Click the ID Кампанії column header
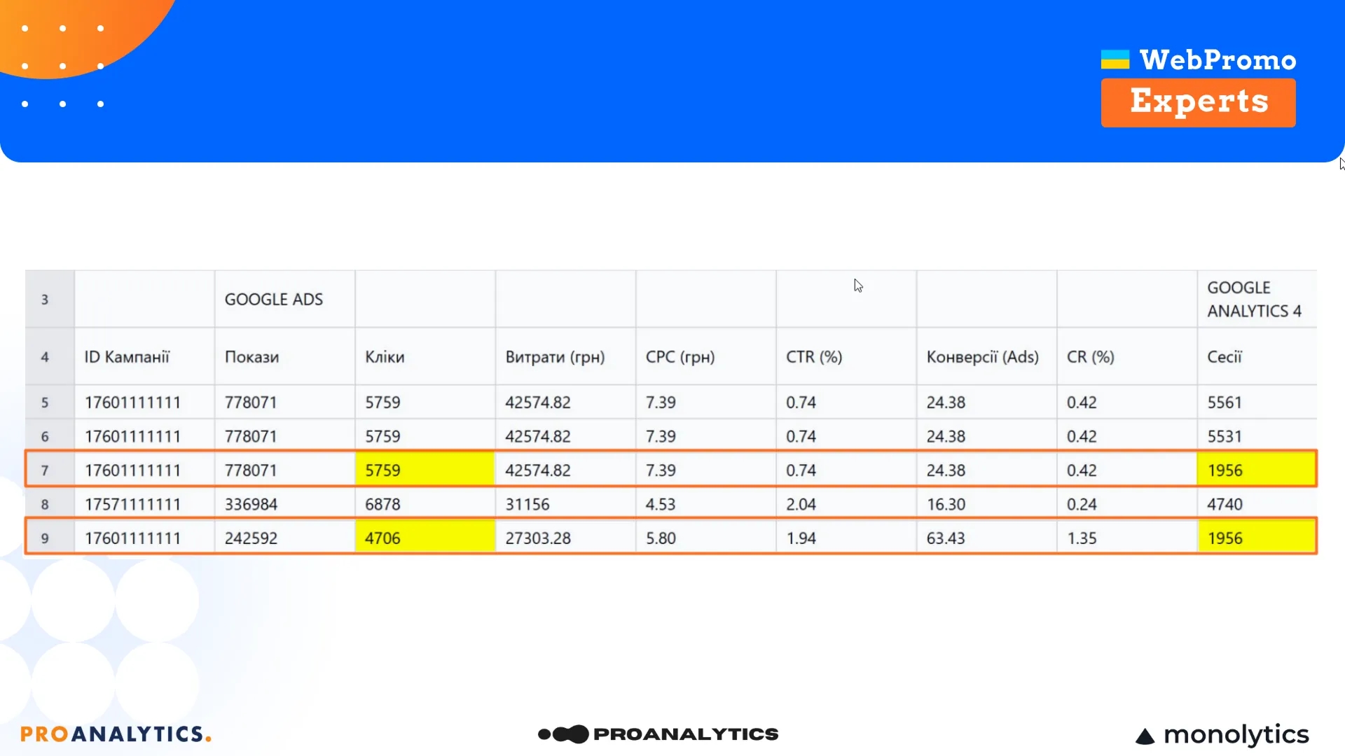The width and height of the screenshot is (1345, 756). point(127,357)
